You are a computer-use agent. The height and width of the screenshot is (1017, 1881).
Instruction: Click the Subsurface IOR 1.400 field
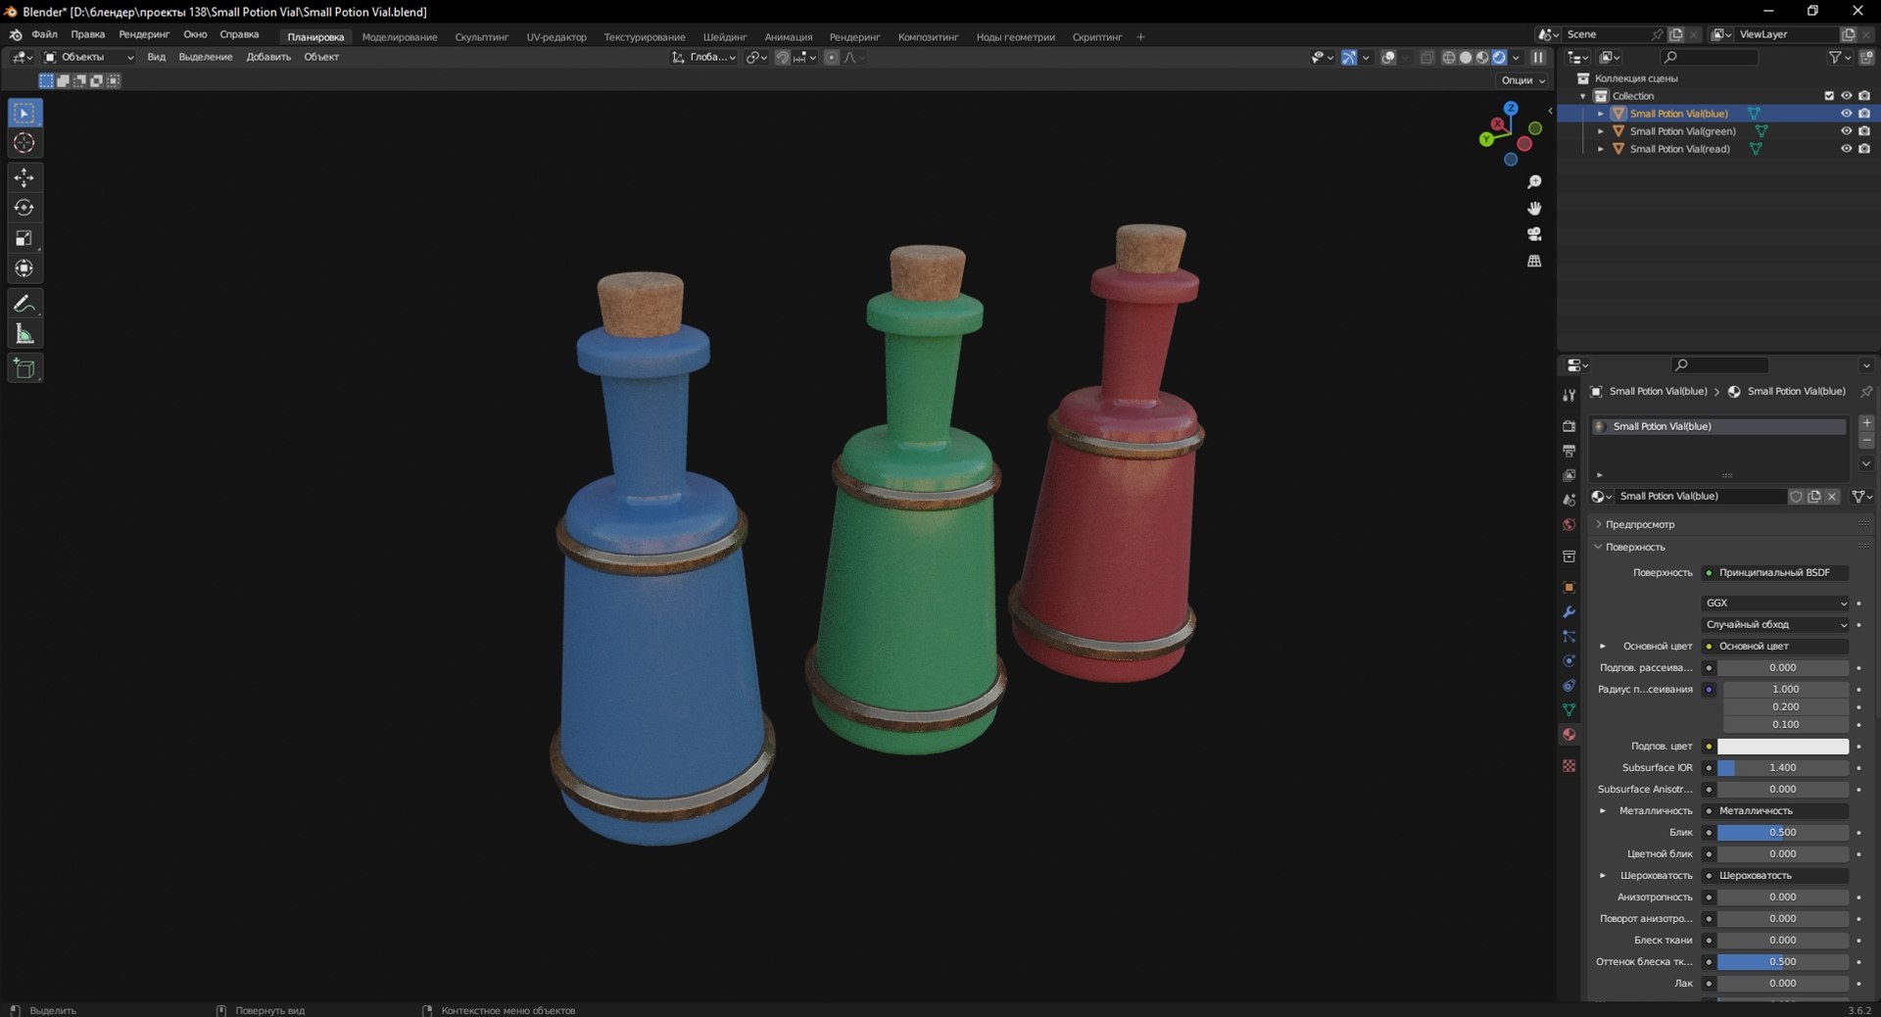tap(1783, 768)
